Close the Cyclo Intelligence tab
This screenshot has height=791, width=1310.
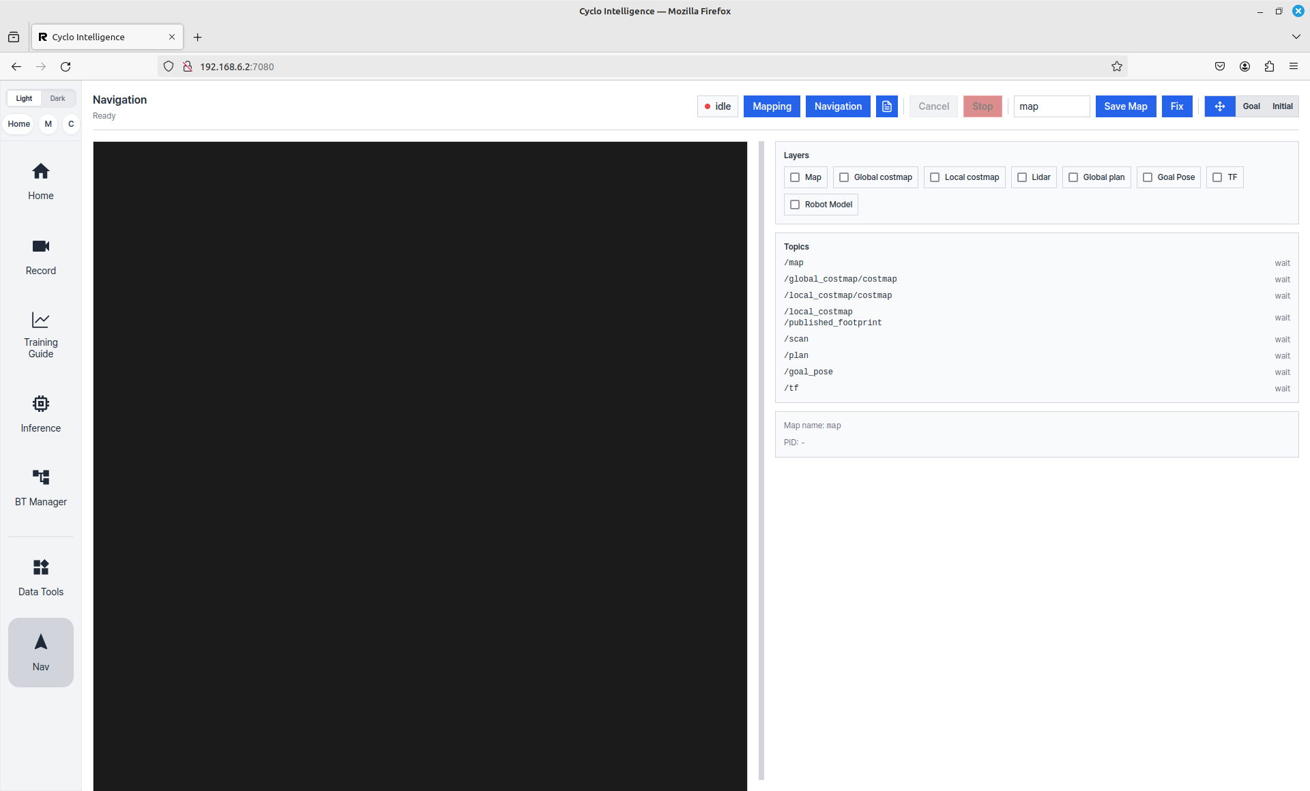click(x=172, y=38)
